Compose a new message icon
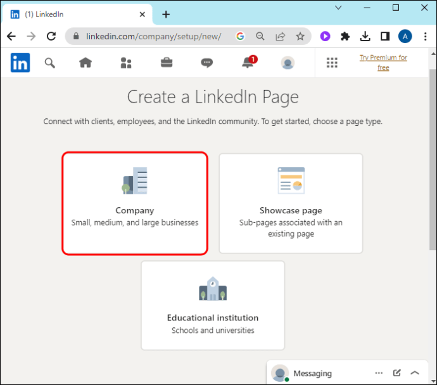This screenshot has width=437, height=385. 397,373
